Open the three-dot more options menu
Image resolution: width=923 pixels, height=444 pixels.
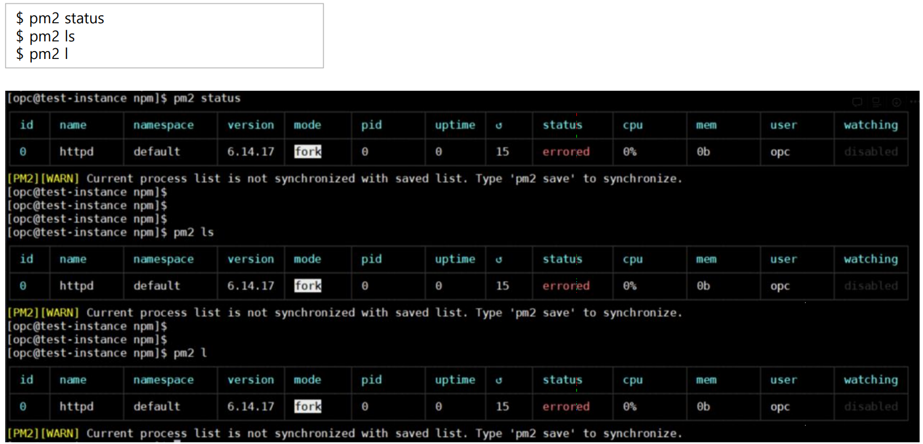point(914,102)
